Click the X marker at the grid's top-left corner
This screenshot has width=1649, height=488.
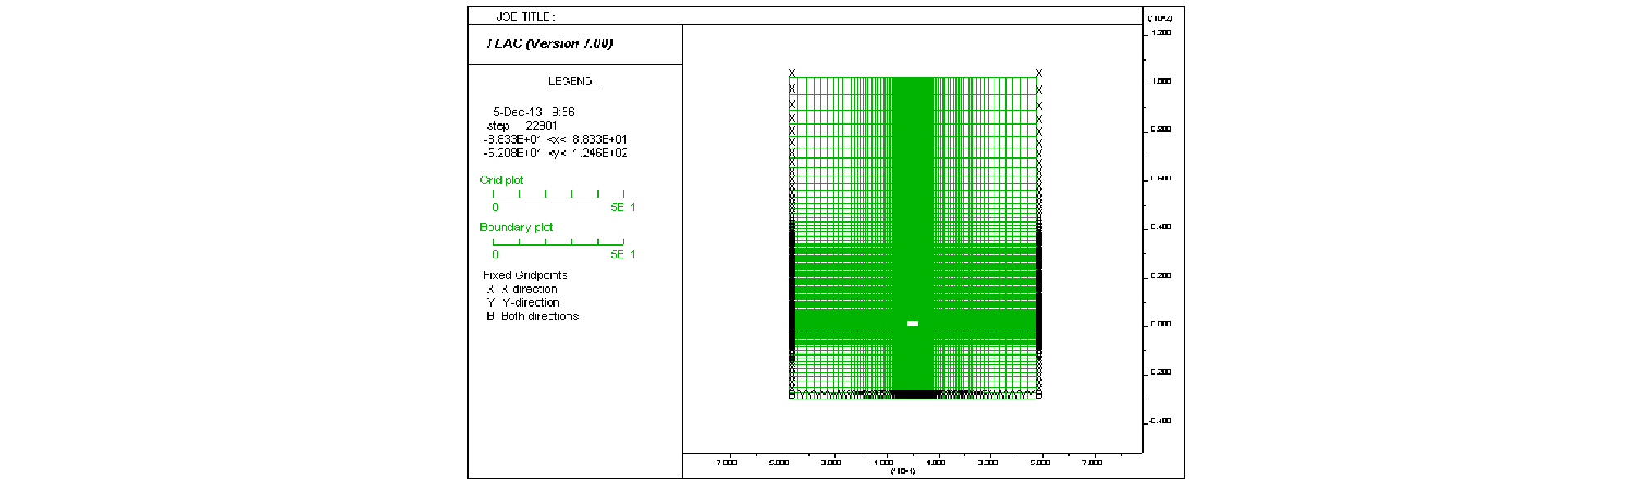tap(792, 73)
